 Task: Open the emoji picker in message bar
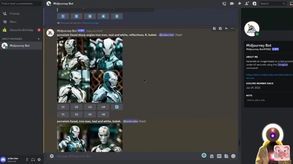coord(233,156)
